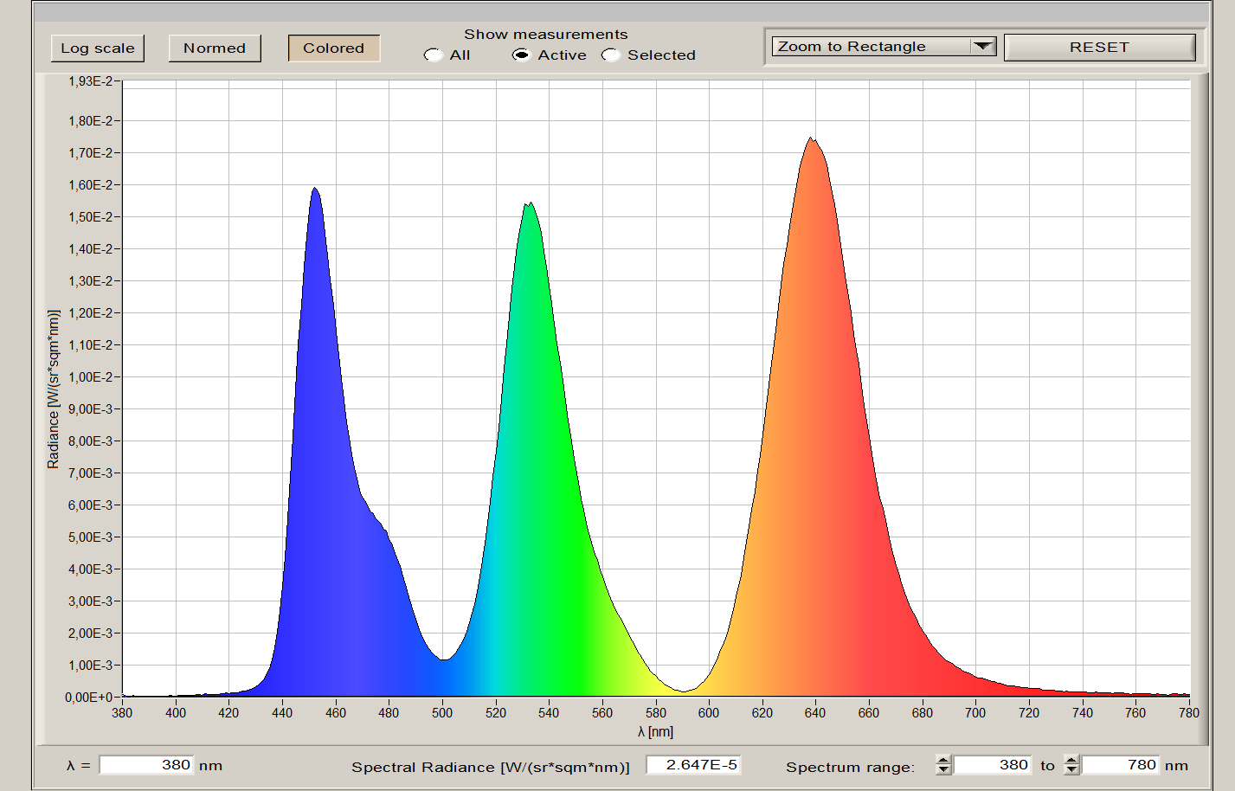1235x791 pixels.
Task: Increase the spectrum range end value
Action: click(x=1071, y=760)
